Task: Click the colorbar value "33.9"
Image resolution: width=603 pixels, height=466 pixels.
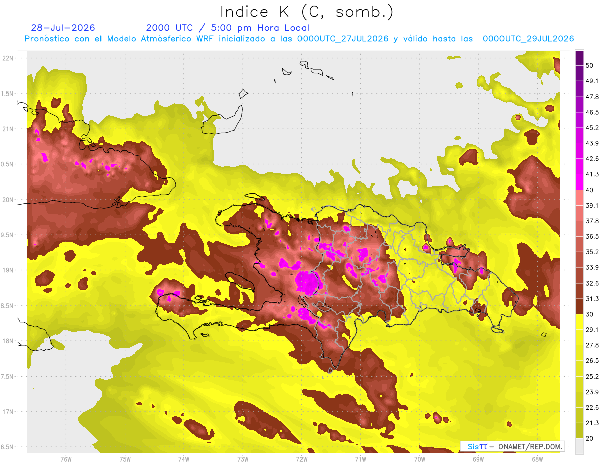Action: 592,267
